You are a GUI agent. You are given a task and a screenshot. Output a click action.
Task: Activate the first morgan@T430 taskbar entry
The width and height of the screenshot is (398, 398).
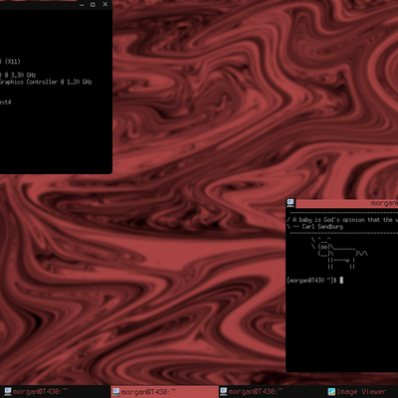click(x=55, y=392)
